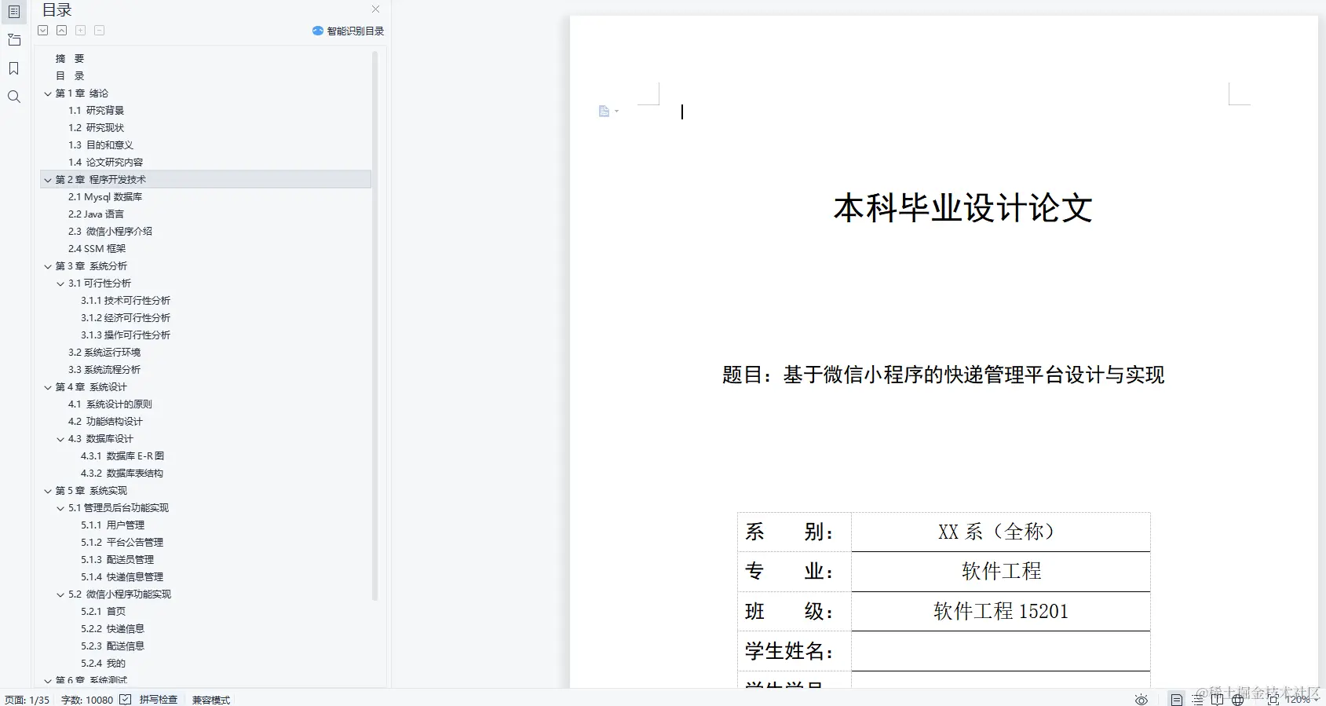The height and width of the screenshot is (706, 1326).
Task: Select 4.3.2 数据库表结构 in outline
Action: [x=122, y=474]
